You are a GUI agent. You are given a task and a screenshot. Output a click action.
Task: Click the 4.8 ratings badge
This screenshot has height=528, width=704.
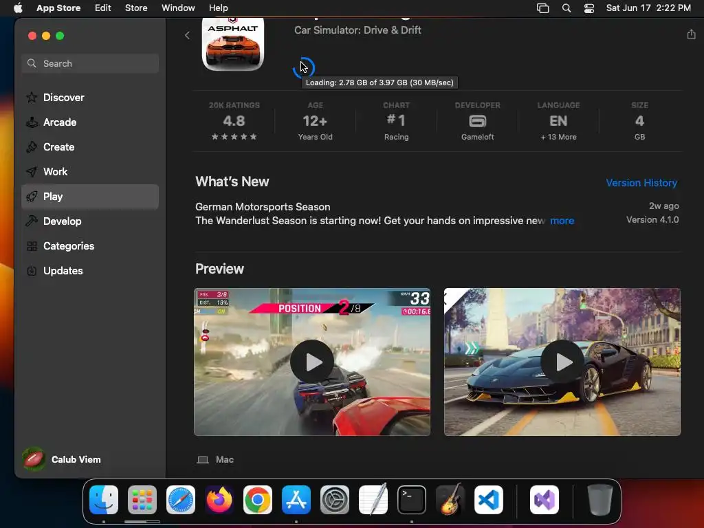pyautogui.click(x=234, y=121)
